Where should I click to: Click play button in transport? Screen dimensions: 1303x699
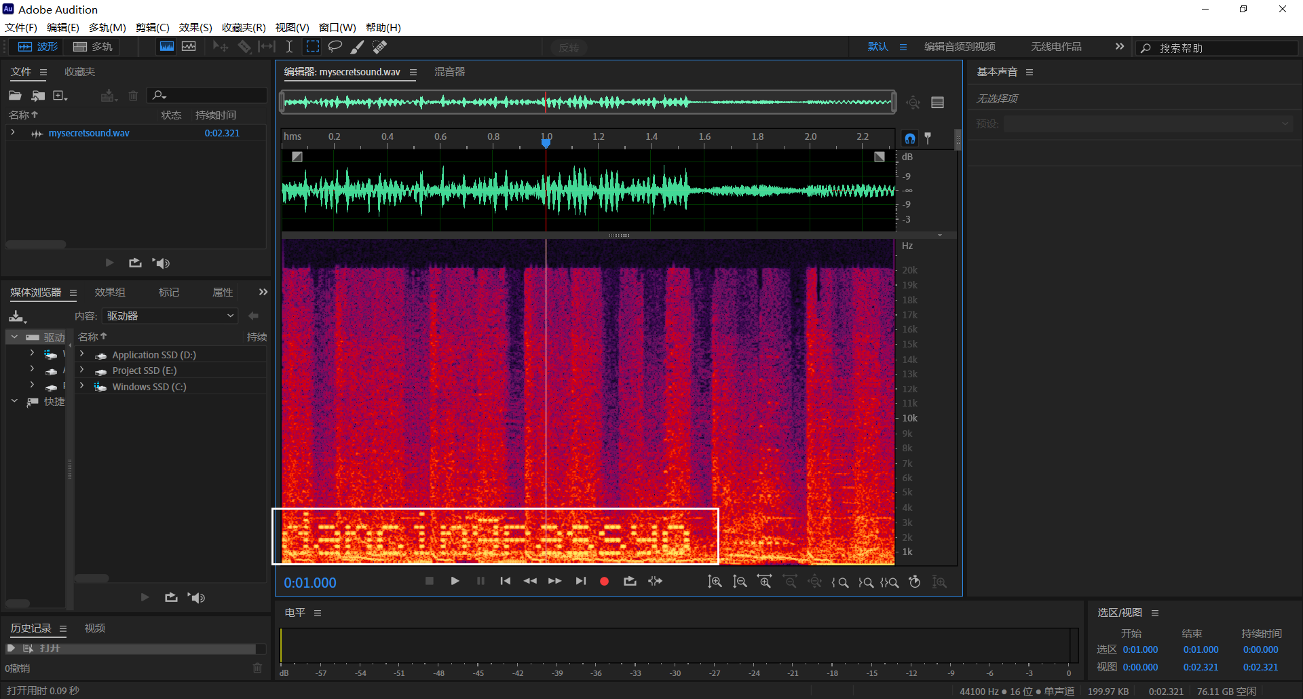point(455,582)
